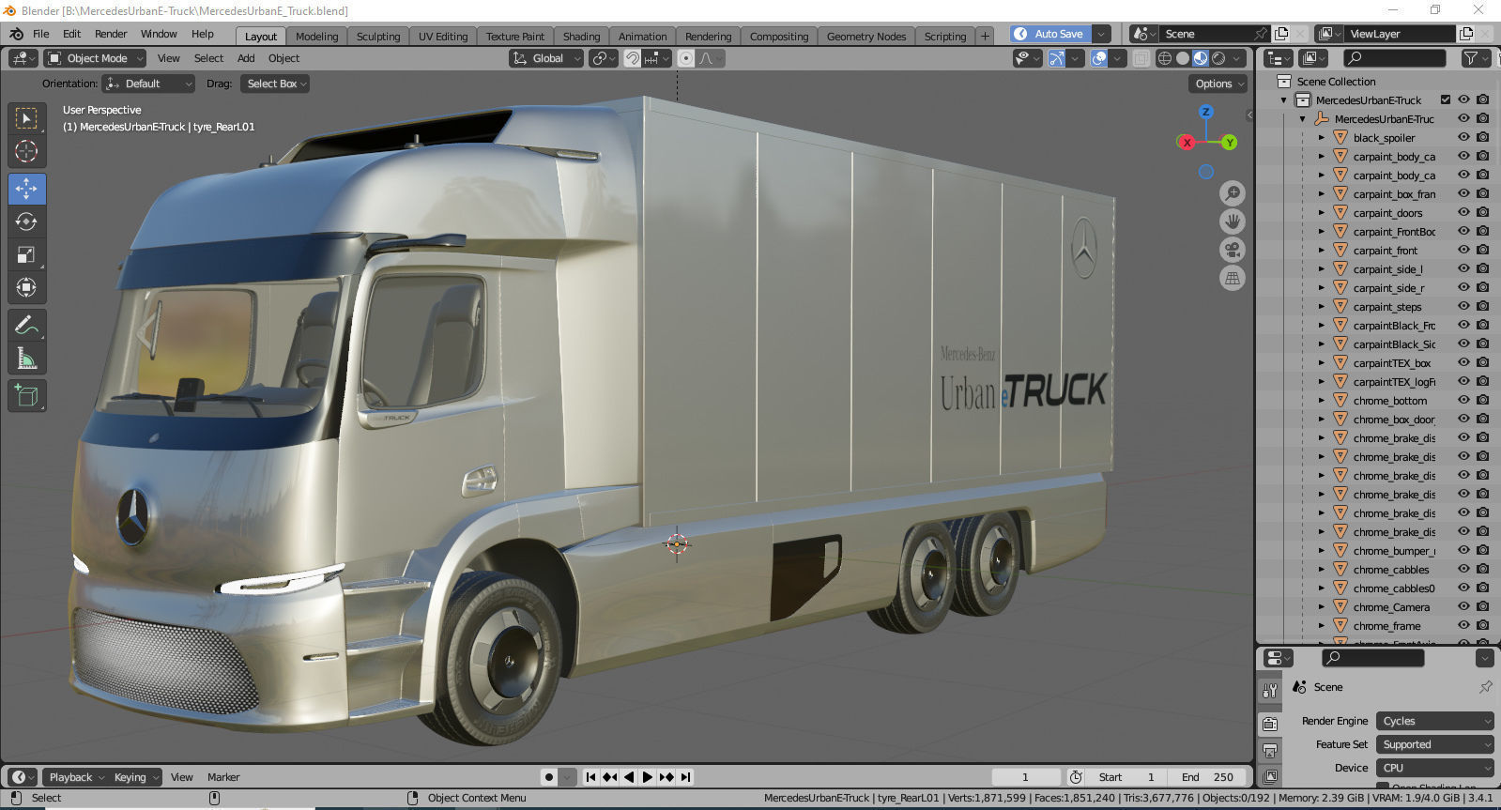Screen dimensions: 1501x810
Task: Open the Global orientation dropdown
Action: (x=546, y=58)
